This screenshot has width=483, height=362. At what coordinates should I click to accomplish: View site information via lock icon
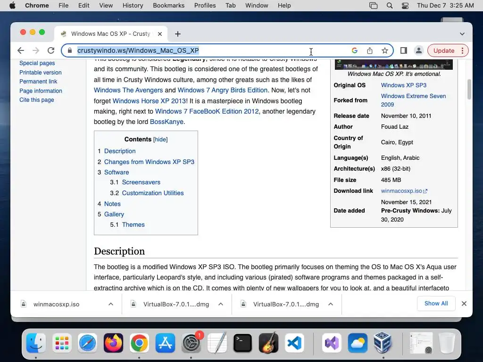[x=70, y=50]
